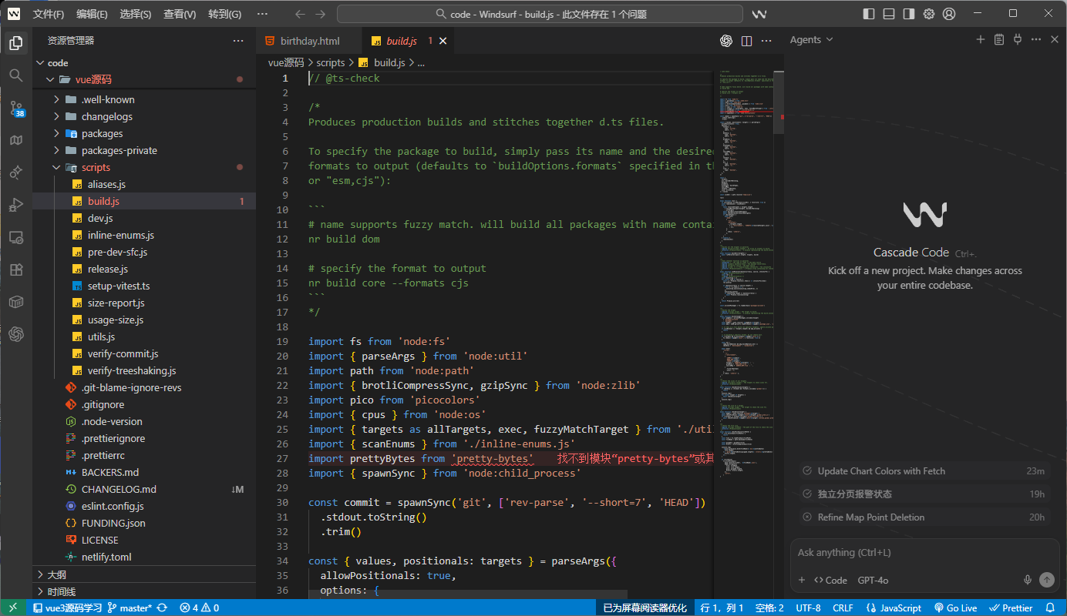
Task: Open the 编辑(E) menu
Action: point(92,14)
